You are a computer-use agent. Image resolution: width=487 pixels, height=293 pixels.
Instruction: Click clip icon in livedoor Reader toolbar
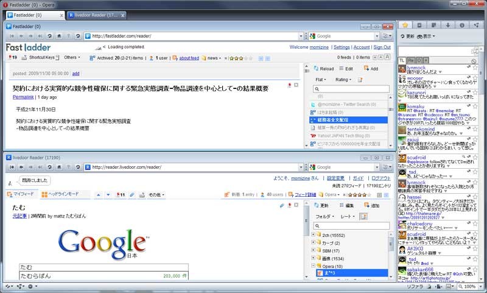132,195
